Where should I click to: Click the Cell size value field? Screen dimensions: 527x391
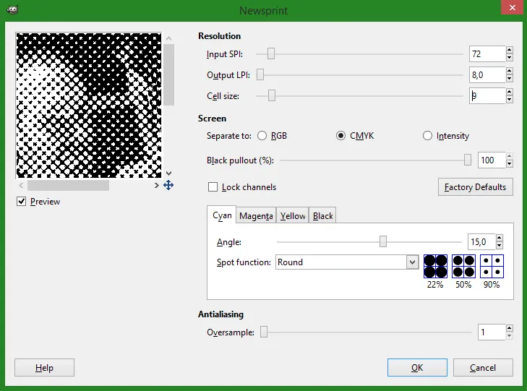pos(487,95)
